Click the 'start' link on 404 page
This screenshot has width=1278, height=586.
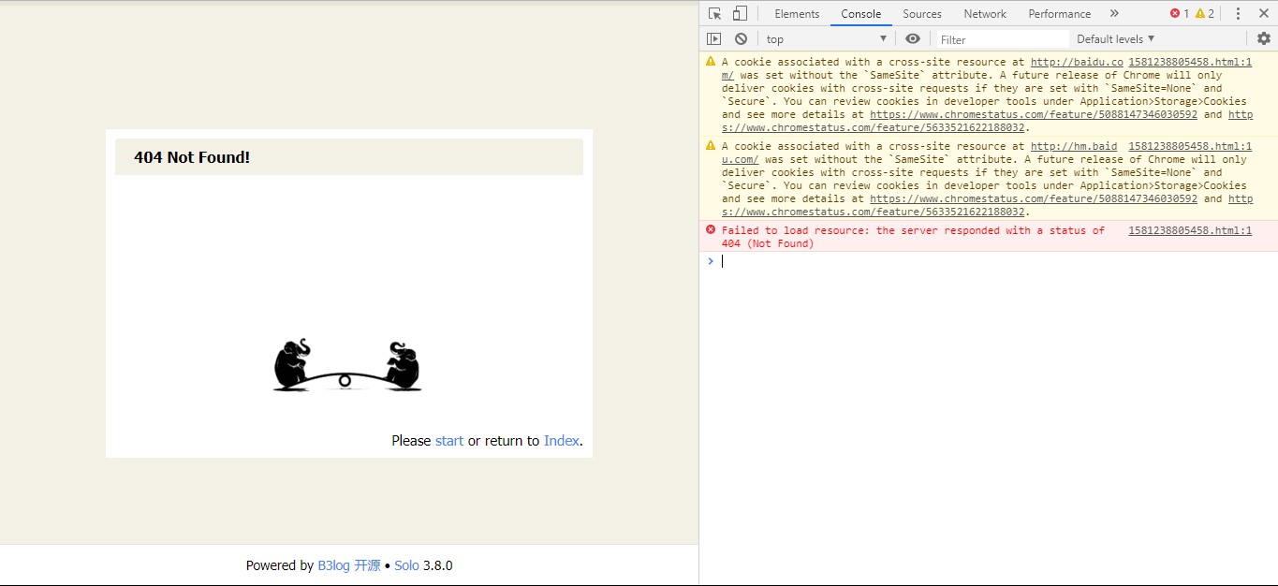449,441
